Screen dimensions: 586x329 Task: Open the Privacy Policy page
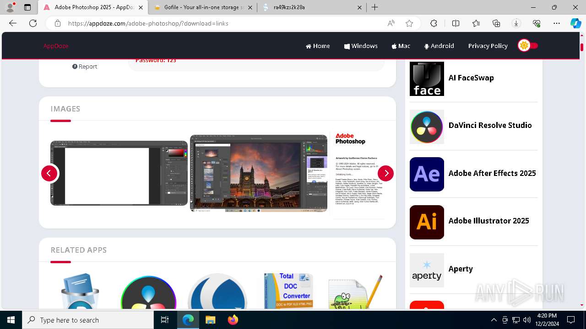point(488,46)
